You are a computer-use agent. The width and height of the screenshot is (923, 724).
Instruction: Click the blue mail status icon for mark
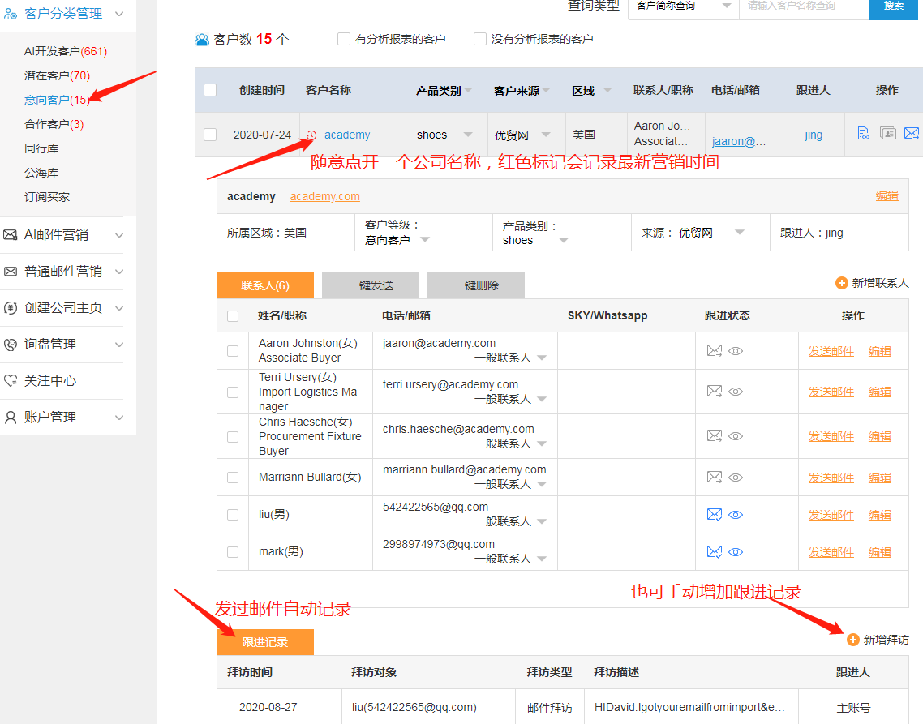[714, 552]
